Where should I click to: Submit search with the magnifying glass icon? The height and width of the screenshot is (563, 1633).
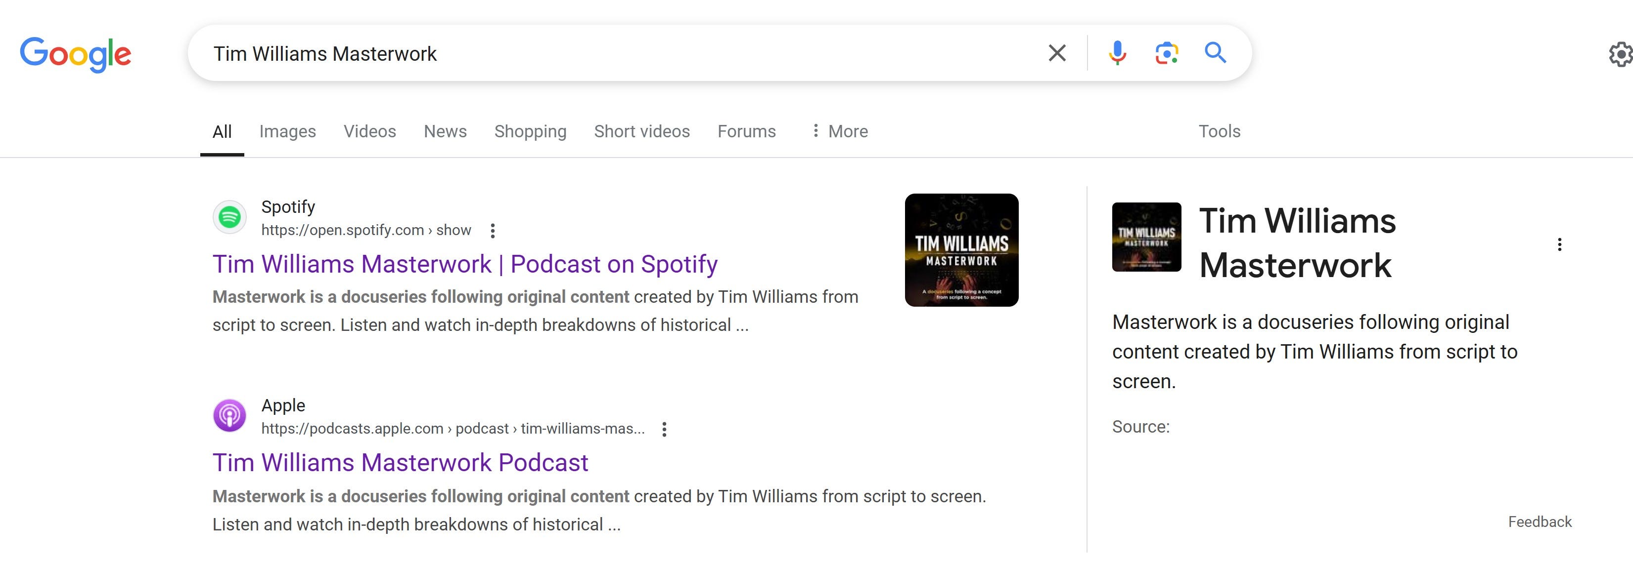(1215, 52)
